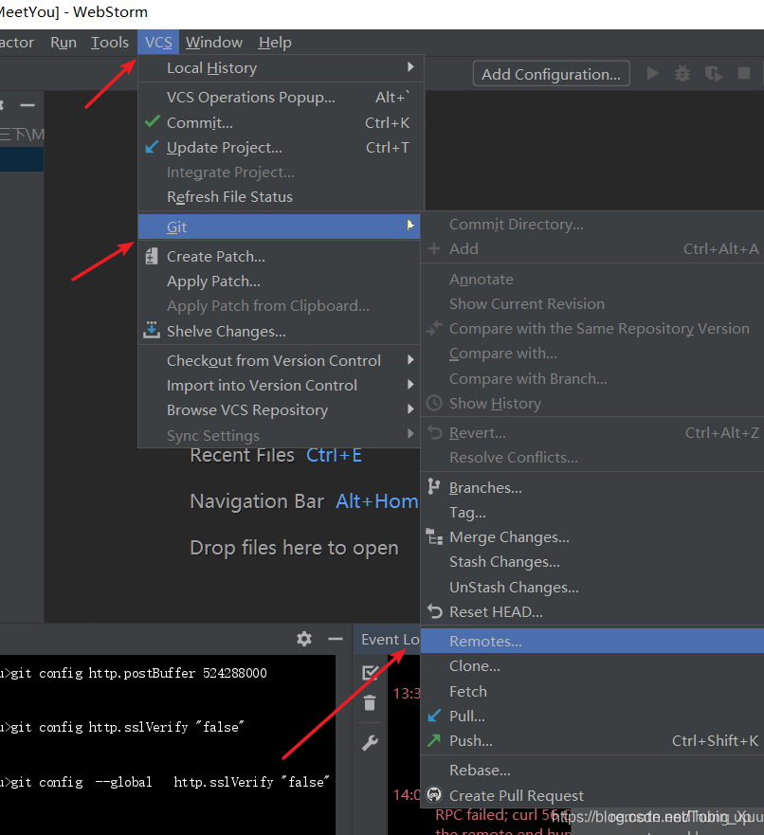Open the VCS menu

[158, 42]
